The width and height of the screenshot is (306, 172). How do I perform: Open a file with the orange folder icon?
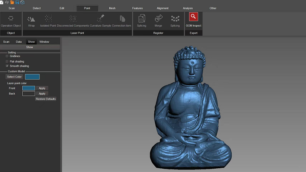click(x=12, y=2)
